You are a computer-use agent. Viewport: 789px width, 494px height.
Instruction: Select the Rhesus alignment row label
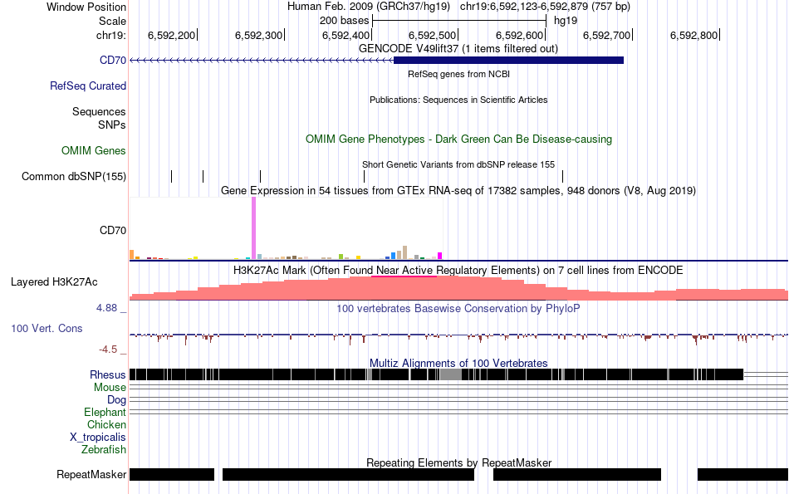tap(108, 374)
